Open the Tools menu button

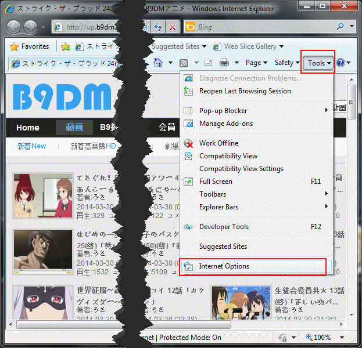(x=318, y=63)
